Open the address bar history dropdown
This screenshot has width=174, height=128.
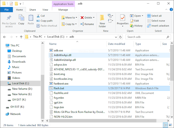[116, 37]
